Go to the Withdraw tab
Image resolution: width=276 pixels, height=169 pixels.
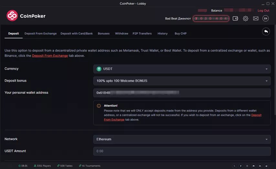coord(122,33)
